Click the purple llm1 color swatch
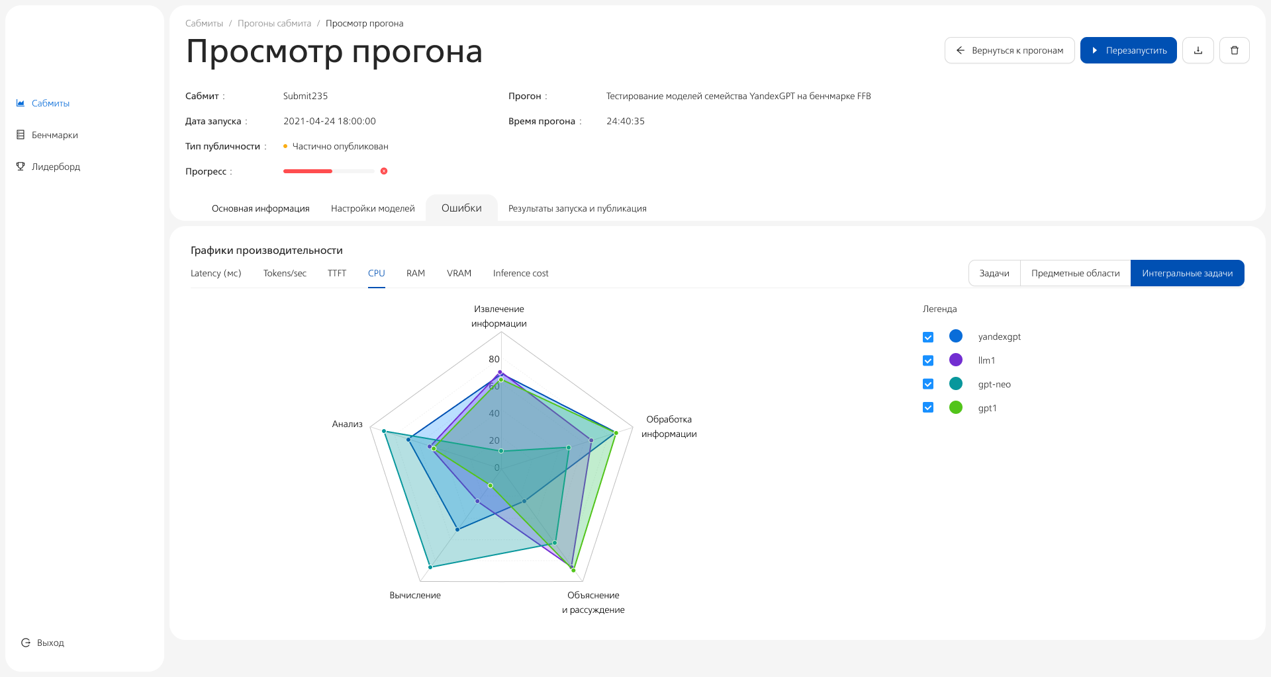This screenshot has height=677, width=1271. 956,360
